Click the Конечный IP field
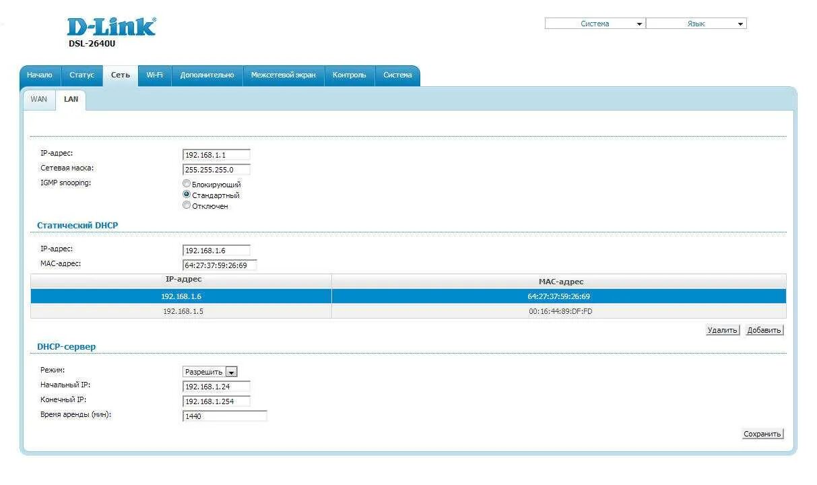The image size is (817, 485). tap(216, 401)
